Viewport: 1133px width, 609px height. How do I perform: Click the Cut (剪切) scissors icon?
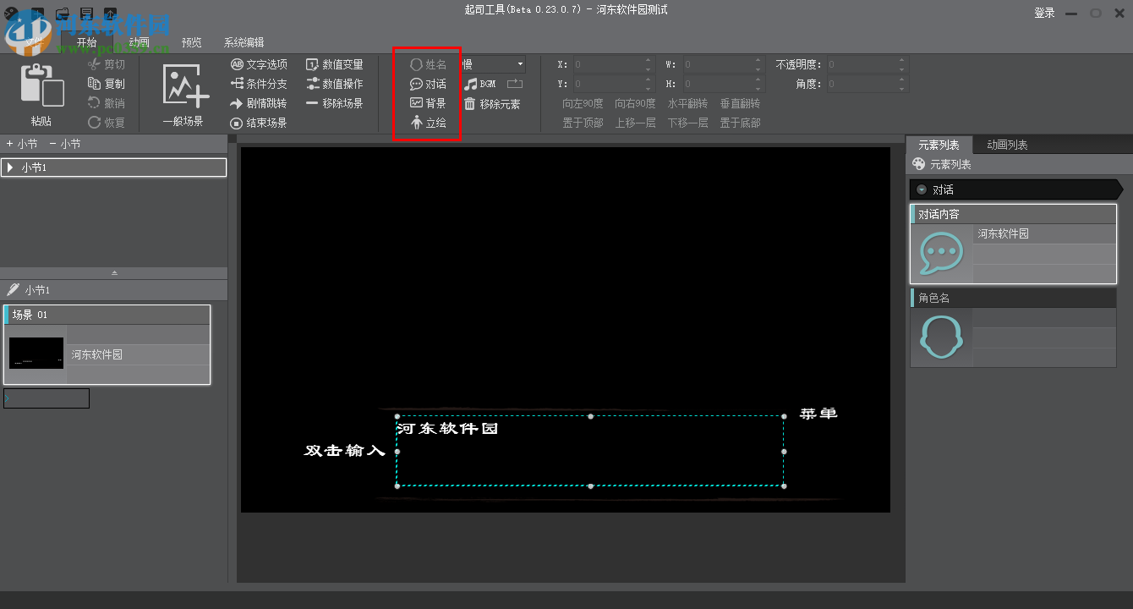95,64
